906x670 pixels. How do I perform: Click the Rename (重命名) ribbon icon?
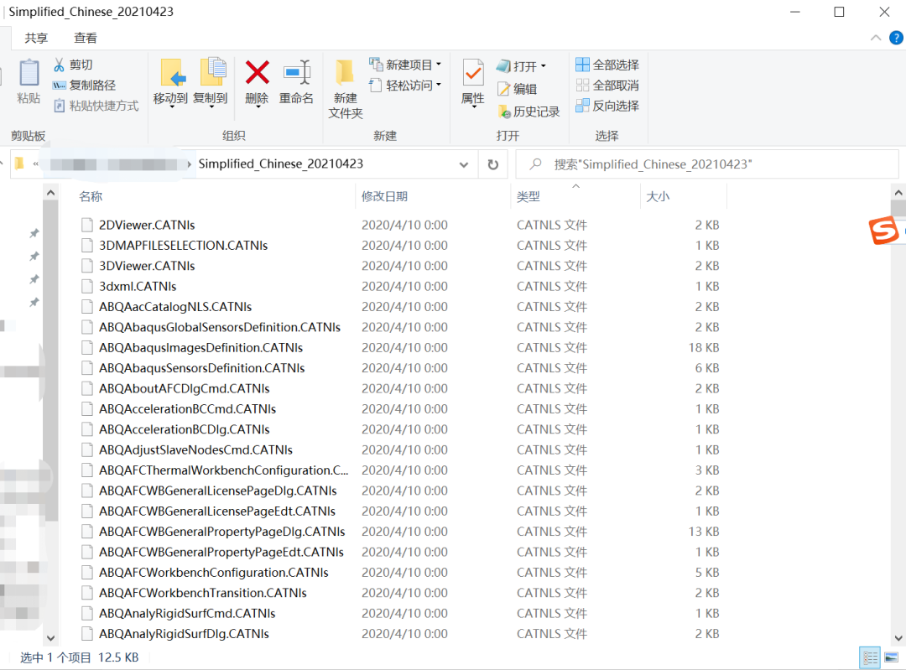pos(296,74)
